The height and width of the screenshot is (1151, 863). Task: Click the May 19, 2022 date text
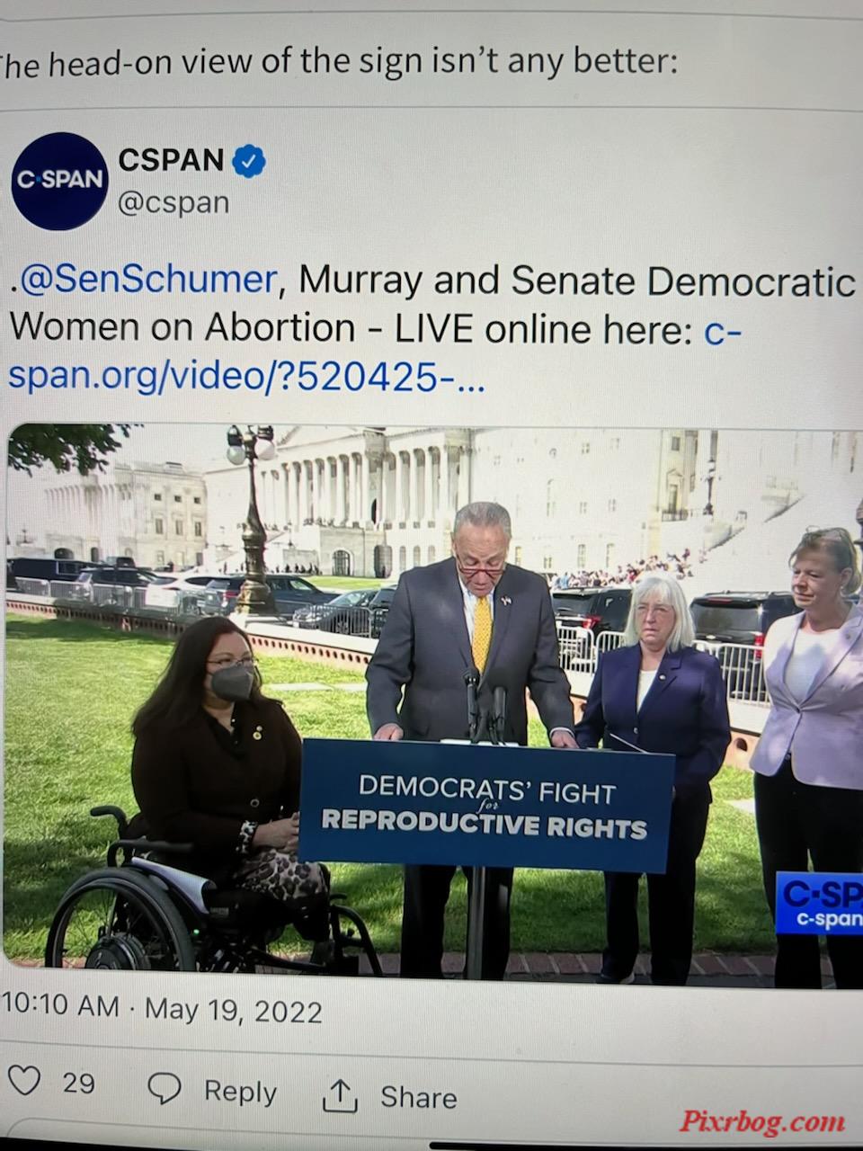[233, 1011]
